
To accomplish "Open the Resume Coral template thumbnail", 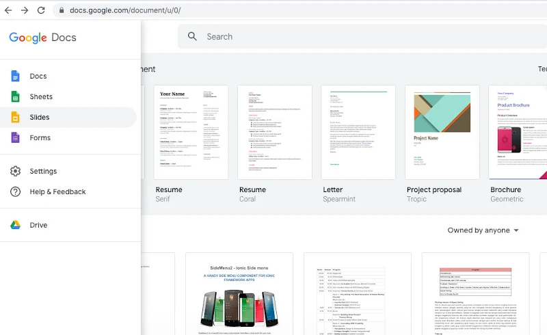I will (x=275, y=132).
